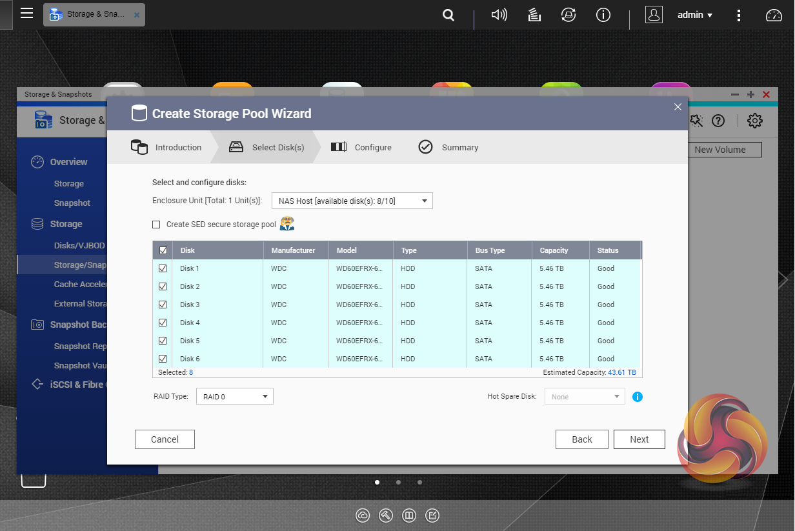Viewport: 795px width, 531px height.
Task: Uncheck Disk 2 checkbox
Action: point(163,286)
